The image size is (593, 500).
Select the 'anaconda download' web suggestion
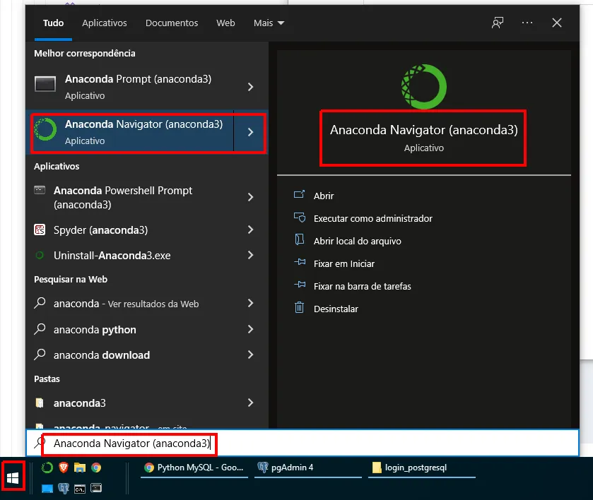click(x=131, y=355)
